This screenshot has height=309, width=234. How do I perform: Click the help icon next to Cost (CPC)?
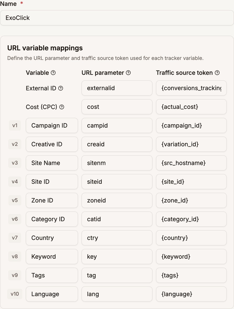pyautogui.click(x=62, y=107)
